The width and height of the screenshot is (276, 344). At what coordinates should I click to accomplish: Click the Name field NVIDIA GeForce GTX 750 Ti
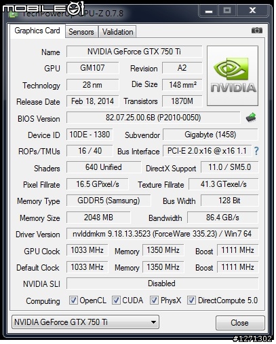[x=134, y=52]
